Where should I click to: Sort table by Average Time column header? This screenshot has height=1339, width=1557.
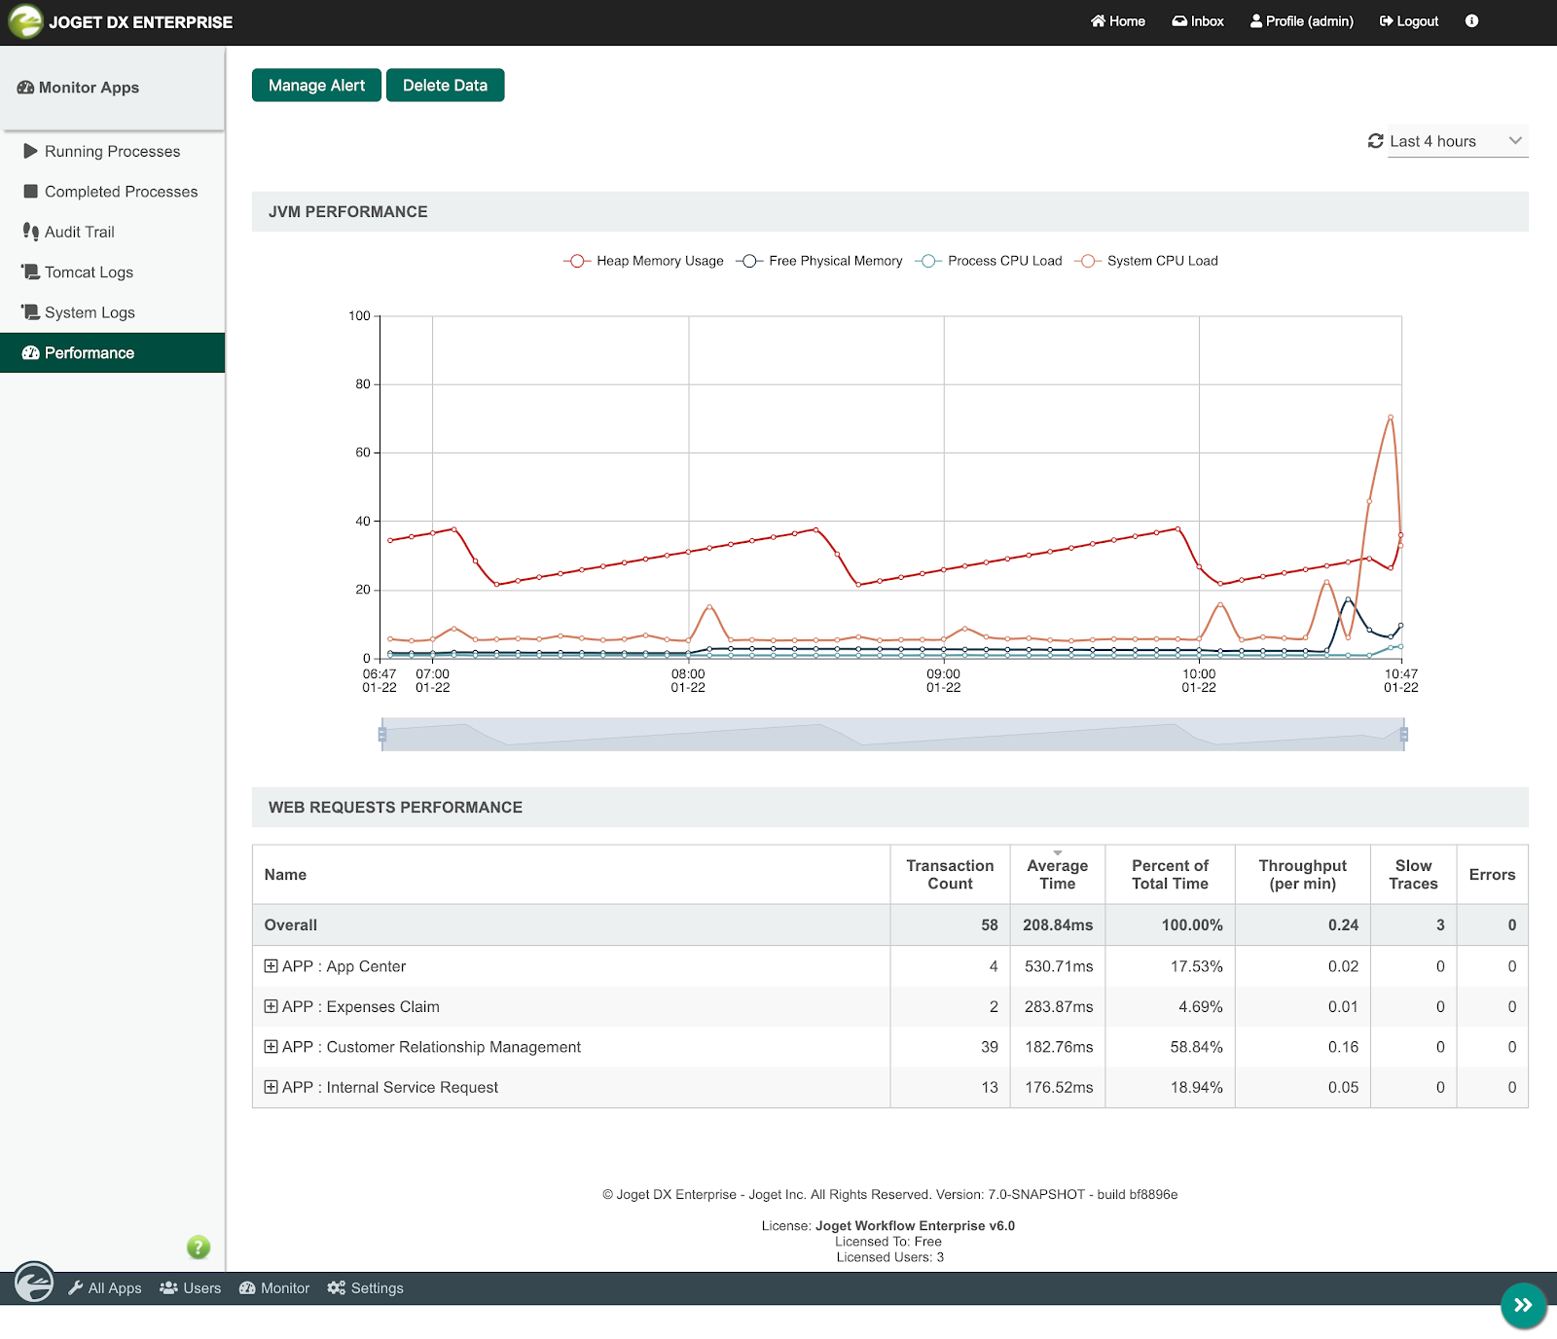click(1057, 874)
